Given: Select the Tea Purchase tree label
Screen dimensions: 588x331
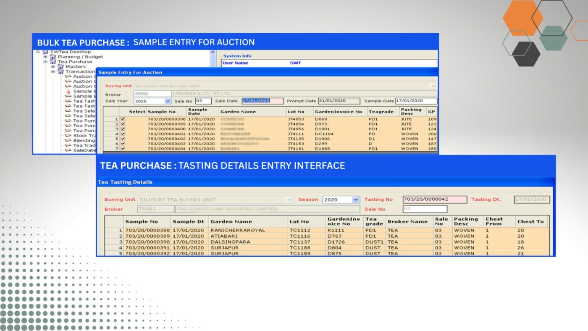Looking at the screenshot, I should pos(75,62).
